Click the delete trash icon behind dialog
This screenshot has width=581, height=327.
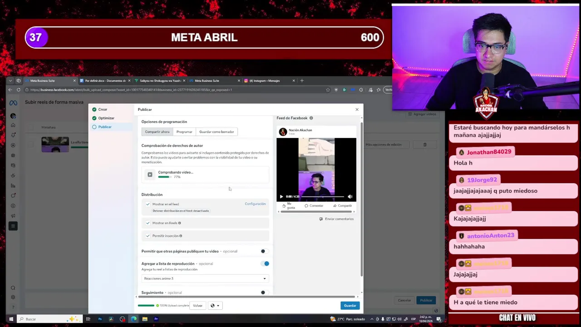click(425, 144)
